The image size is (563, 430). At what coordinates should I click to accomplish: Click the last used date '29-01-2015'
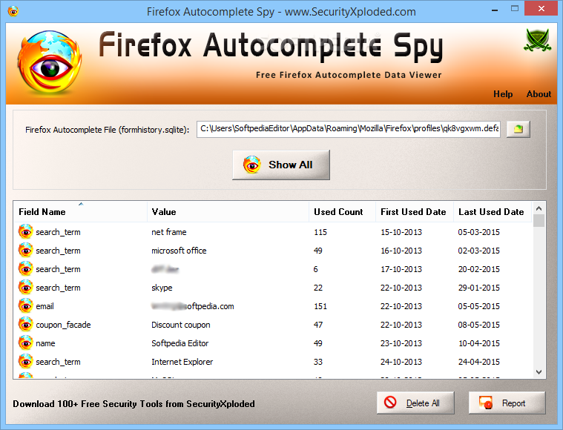[478, 288]
